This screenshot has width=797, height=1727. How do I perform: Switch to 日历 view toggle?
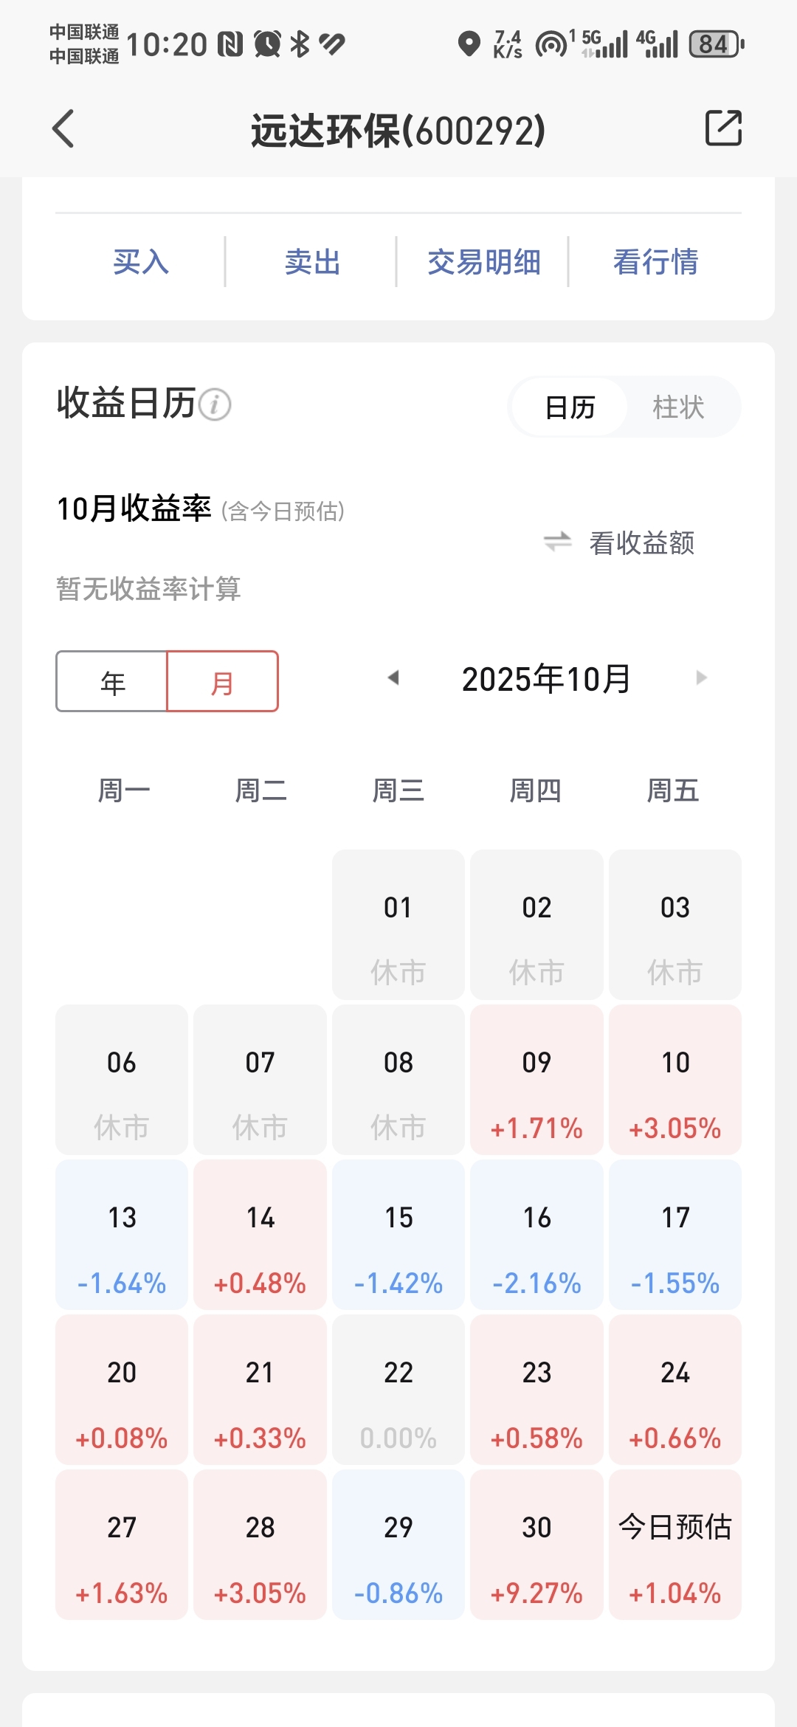click(x=570, y=407)
